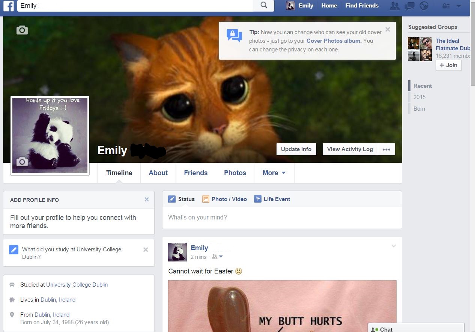
Task: Choose Photo / Video composer option
Action: click(x=224, y=199)
